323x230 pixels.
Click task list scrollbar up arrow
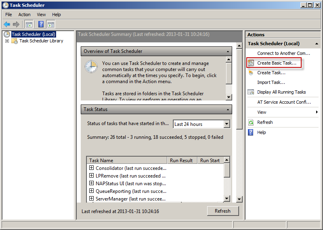[x=227, y=160]
